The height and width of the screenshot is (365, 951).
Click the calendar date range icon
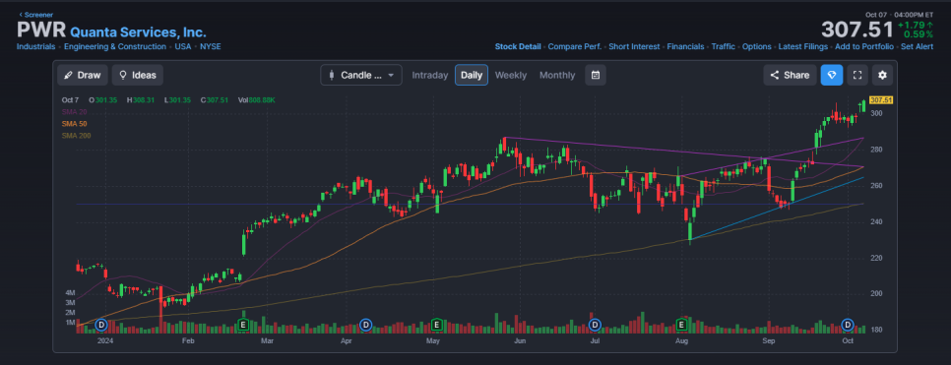[595, 75]
